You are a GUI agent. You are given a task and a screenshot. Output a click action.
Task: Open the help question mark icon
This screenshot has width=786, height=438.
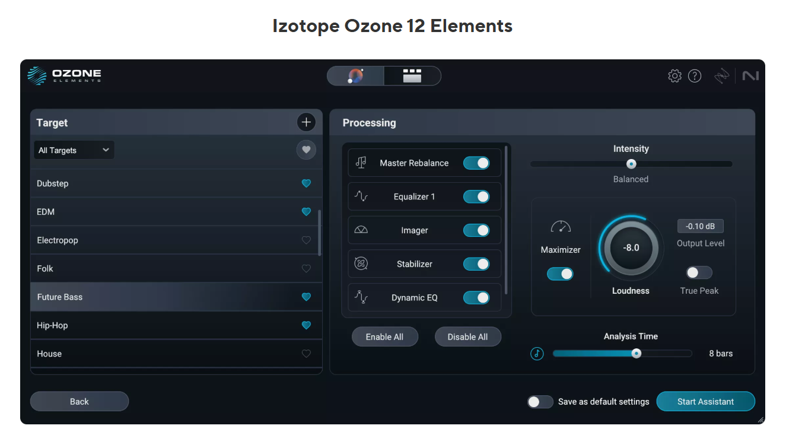click(695, 76)
